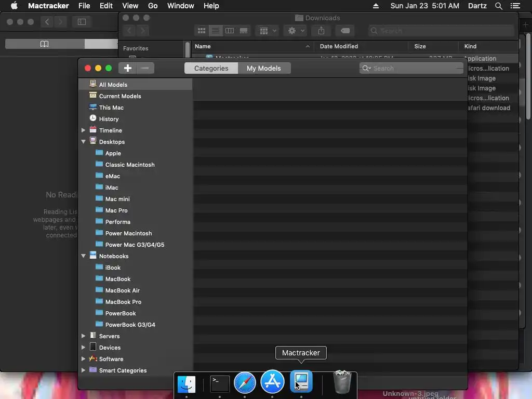Select the Performa folder
The width and height of the screenshot is (532, 399).
(x=136, y=222)
